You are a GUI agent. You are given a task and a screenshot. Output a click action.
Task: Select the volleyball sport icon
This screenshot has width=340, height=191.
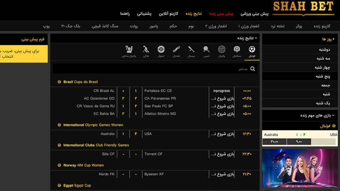click(x=221, y=49)
